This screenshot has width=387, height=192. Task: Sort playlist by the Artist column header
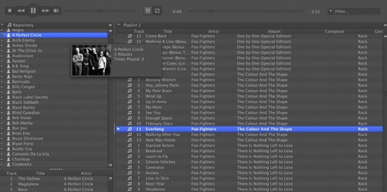click(x=214, y=31)
